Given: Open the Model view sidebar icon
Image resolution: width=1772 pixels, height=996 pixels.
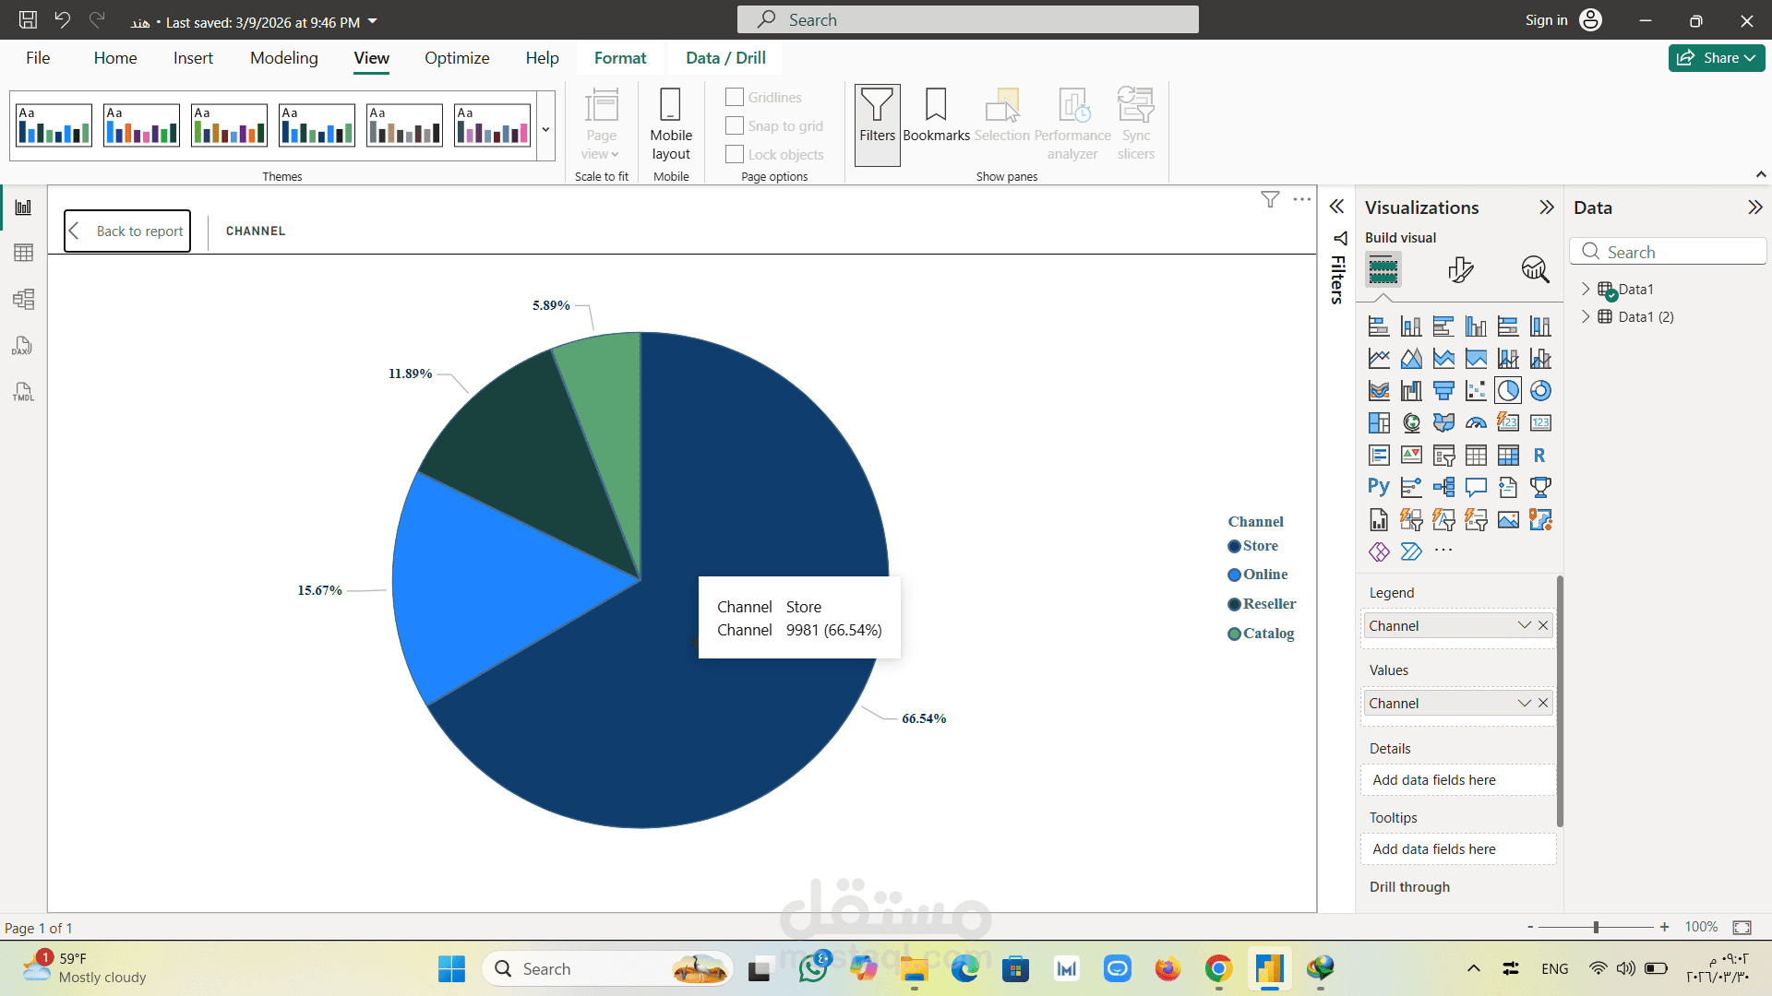Looking at the screenshot, I should (x=23, y=299).
